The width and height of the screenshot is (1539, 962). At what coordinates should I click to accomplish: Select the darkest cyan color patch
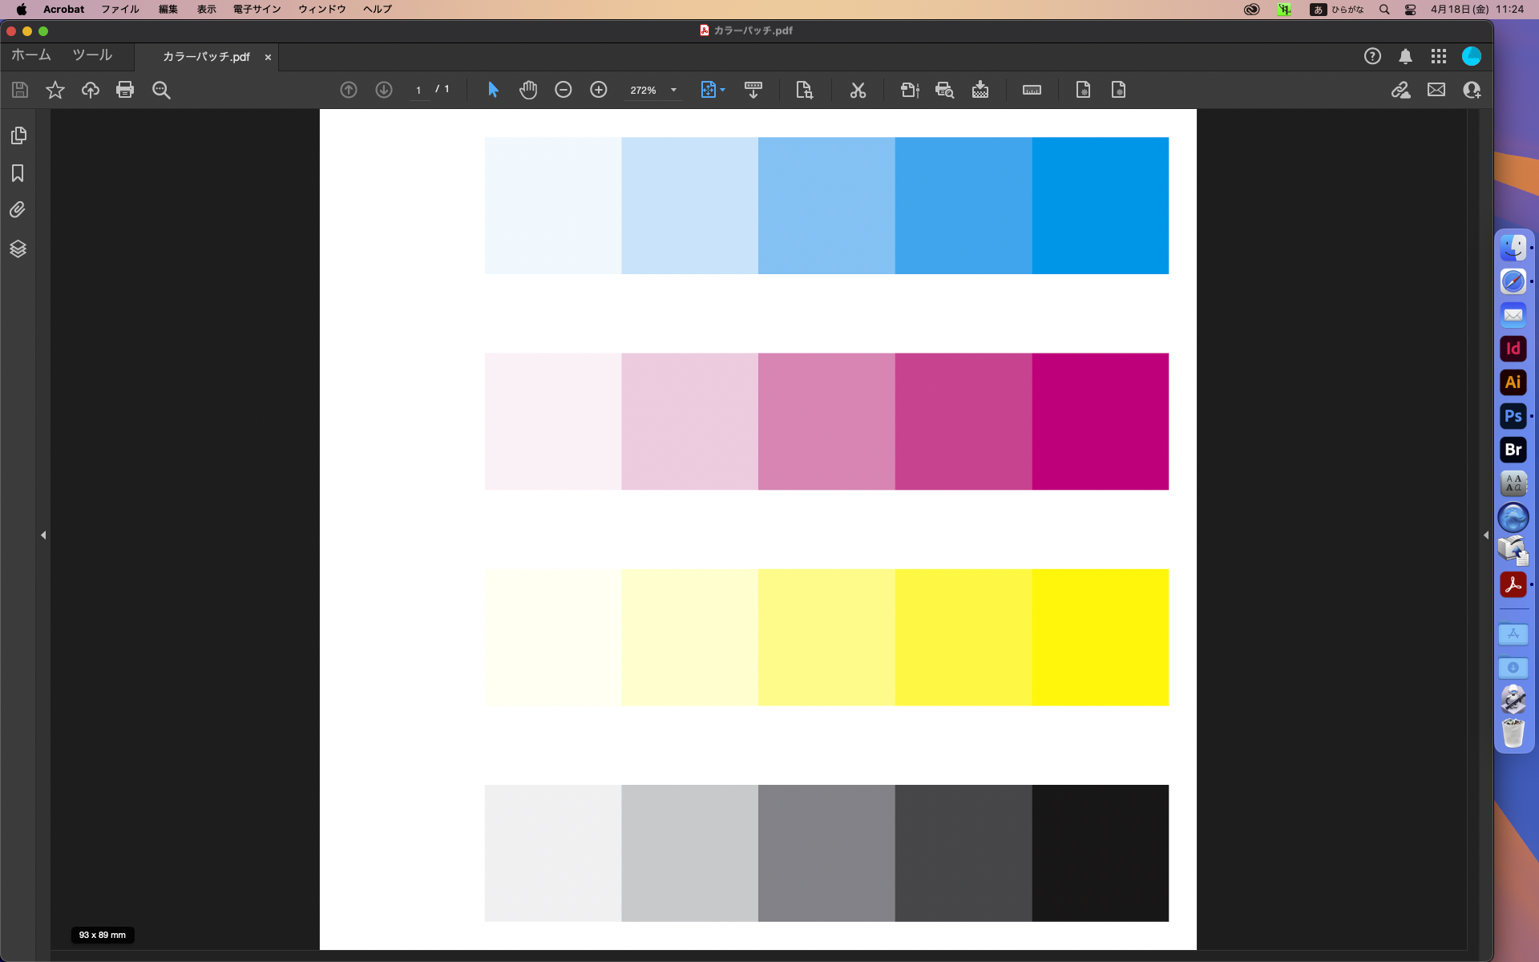pyautogui.click(x=1100, y=205)
